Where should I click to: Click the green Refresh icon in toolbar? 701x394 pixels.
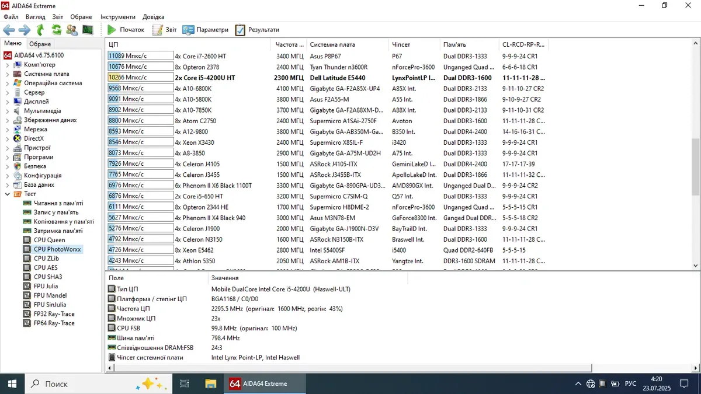[x=57, y=30]
